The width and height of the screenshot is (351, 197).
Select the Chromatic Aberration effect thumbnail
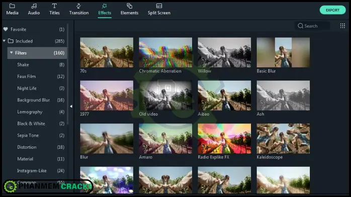[x=165, y=52]
